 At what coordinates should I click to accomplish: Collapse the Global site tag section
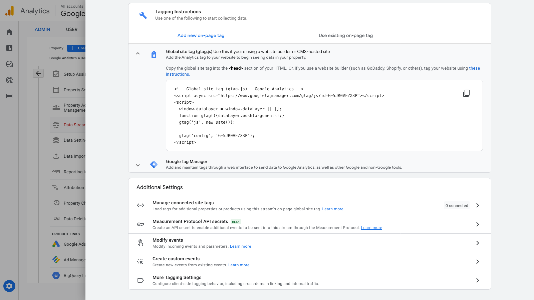(138, 54)
